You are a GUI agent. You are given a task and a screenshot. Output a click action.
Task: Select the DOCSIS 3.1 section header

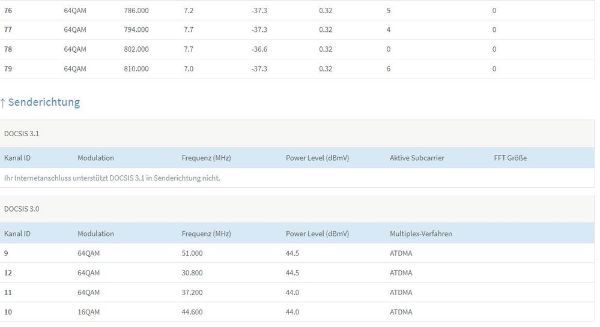pos(22,134)
